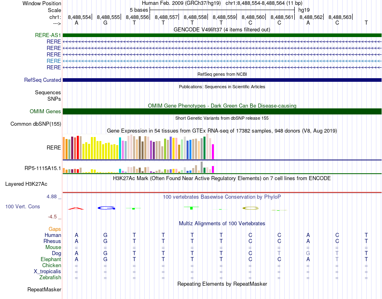Open the 100 Vert. Cons track label

pos(23,206)
